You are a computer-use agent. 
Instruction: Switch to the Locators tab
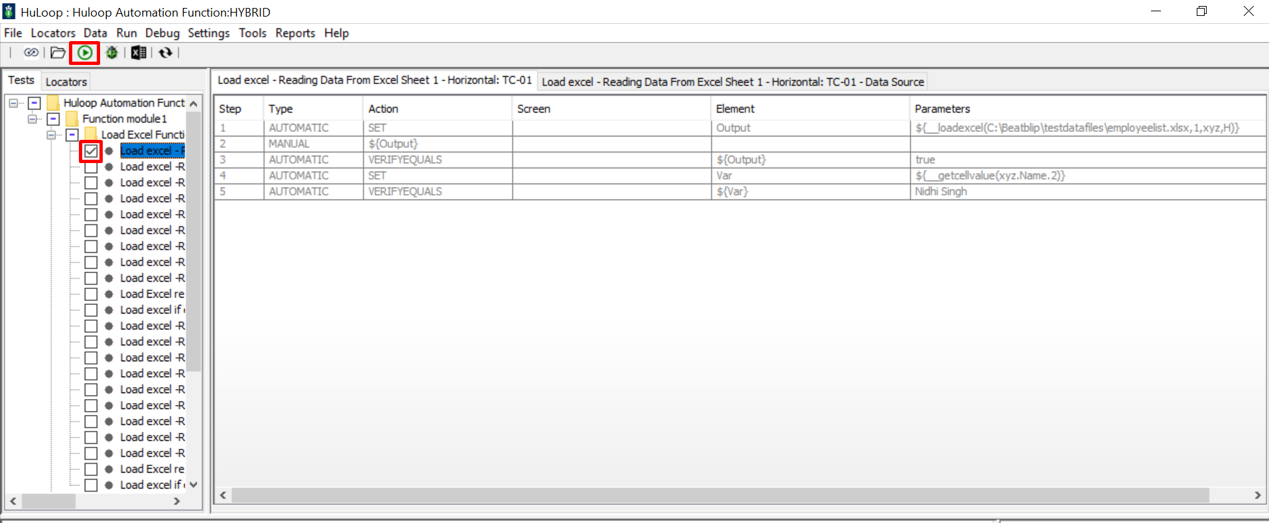[66, 82]
